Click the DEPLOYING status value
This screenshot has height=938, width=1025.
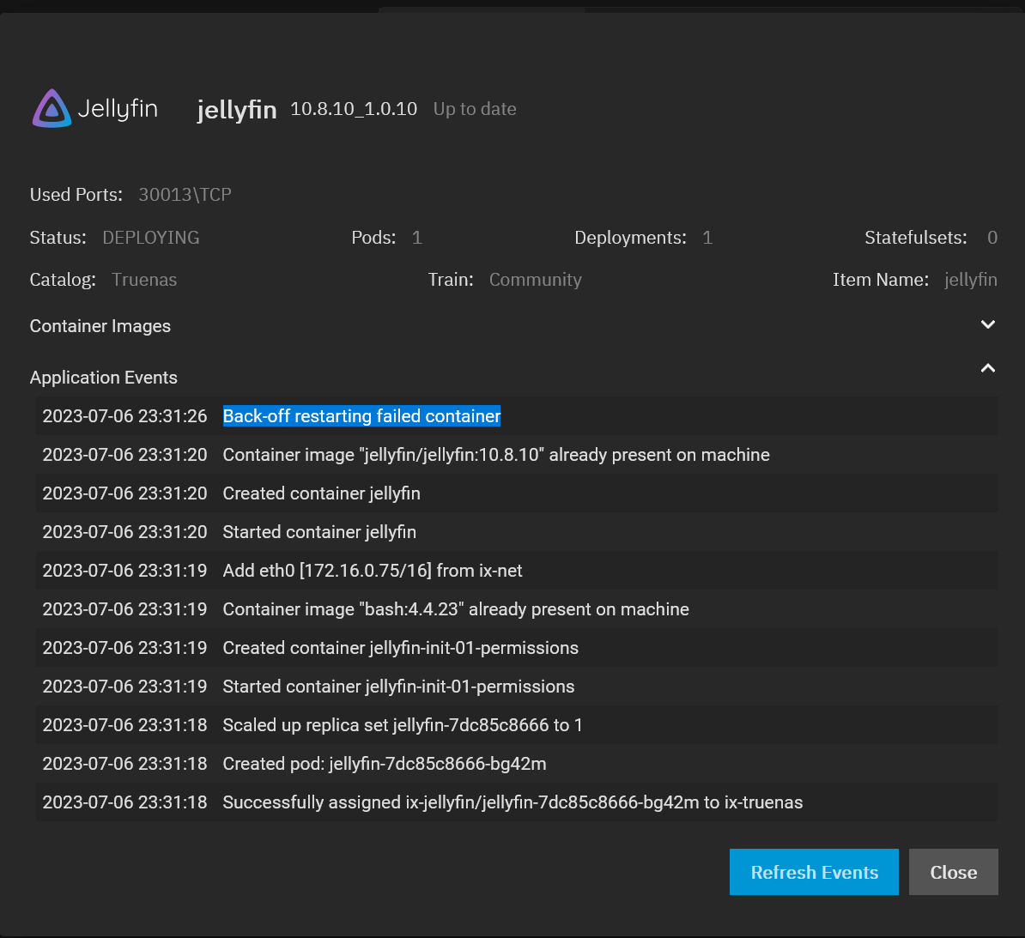coord(151,237)
